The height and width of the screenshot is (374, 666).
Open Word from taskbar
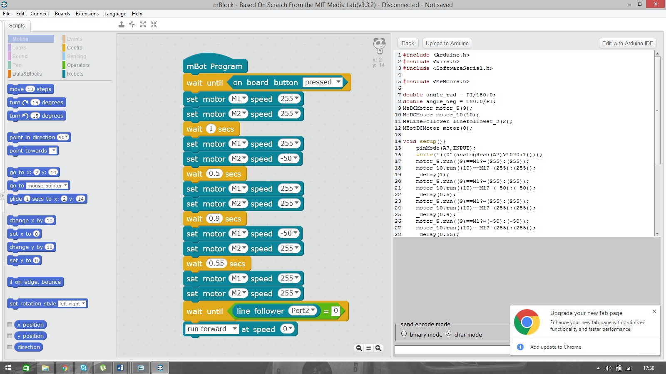click(121, 368)
